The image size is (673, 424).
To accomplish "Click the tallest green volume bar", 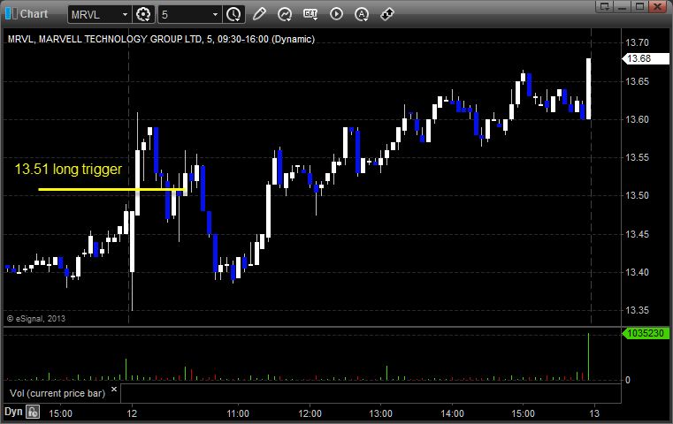I will point(588,356).
